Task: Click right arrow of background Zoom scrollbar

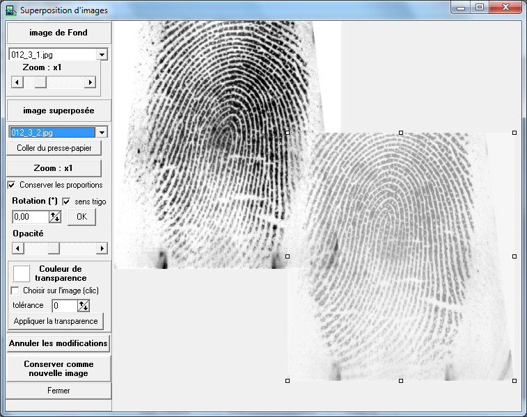Action: tap(90, 82)
